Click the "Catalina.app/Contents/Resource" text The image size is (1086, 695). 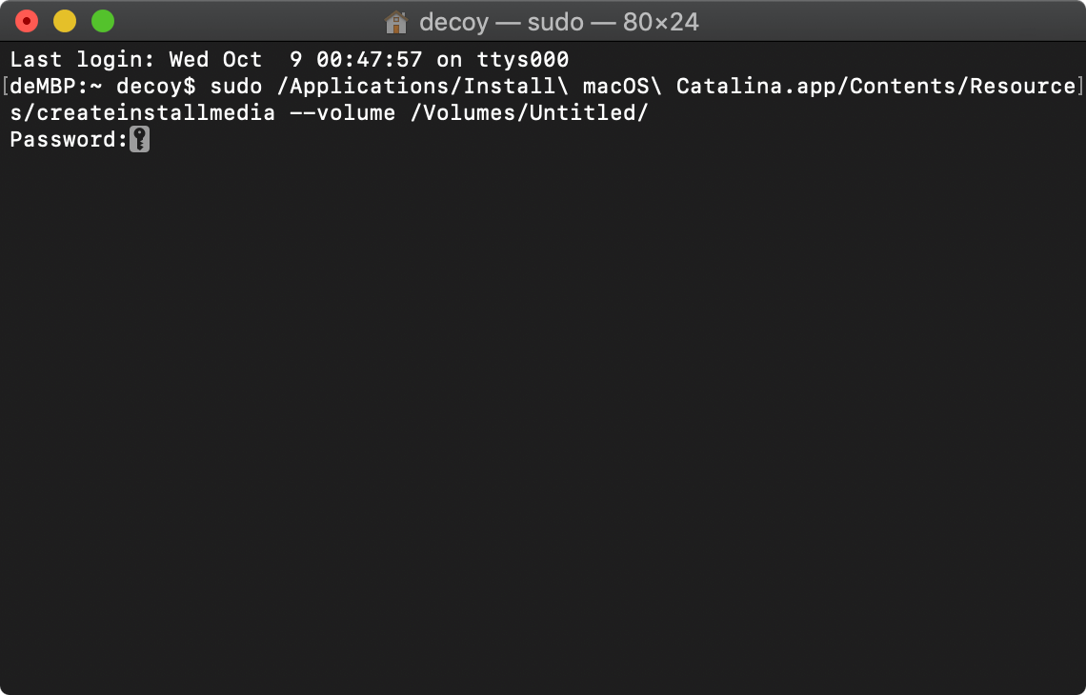point(876,87)
